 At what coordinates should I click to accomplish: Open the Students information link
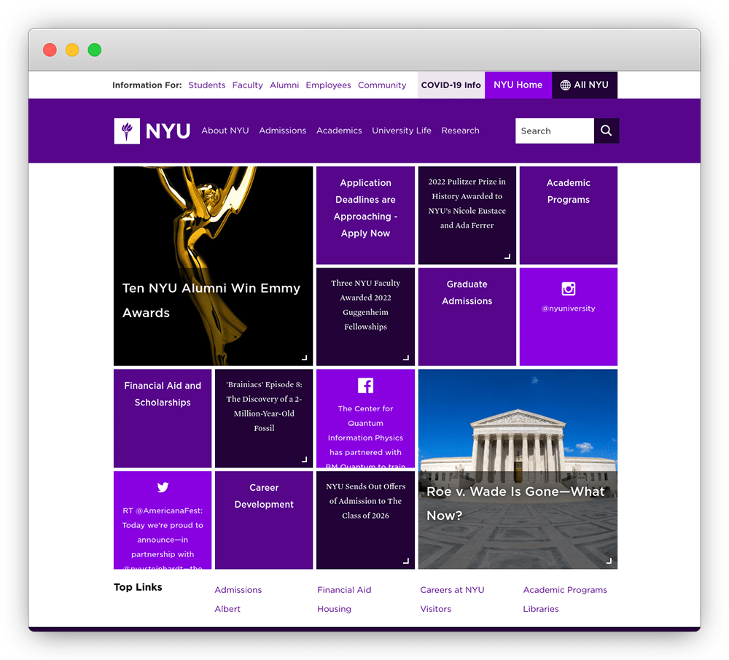206,85
